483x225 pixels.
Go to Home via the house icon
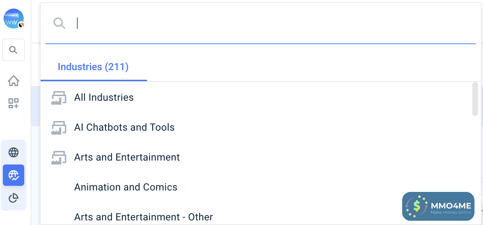tap(14, 81)
